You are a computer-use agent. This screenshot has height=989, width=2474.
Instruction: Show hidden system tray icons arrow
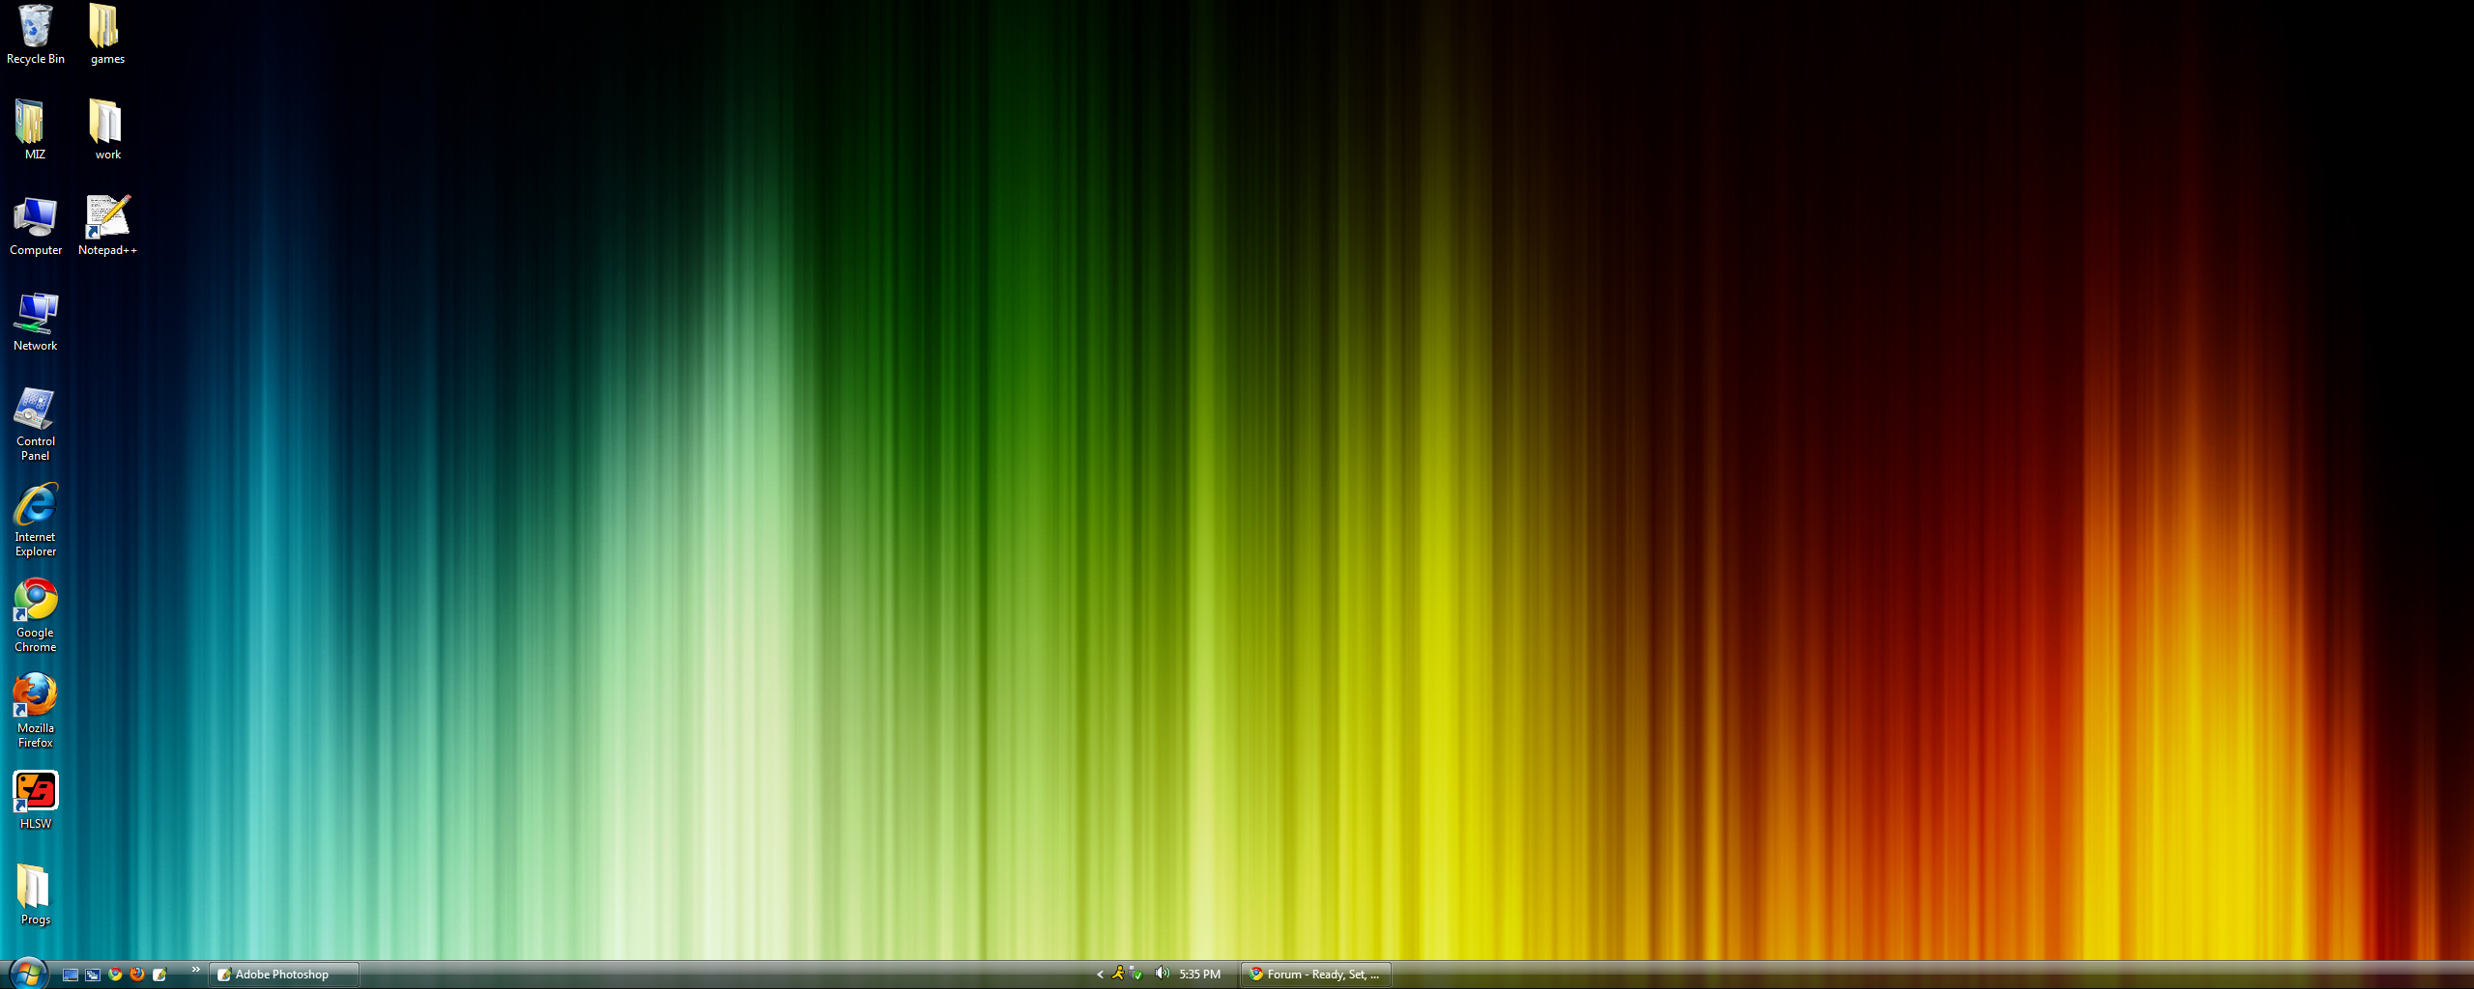1100,975
